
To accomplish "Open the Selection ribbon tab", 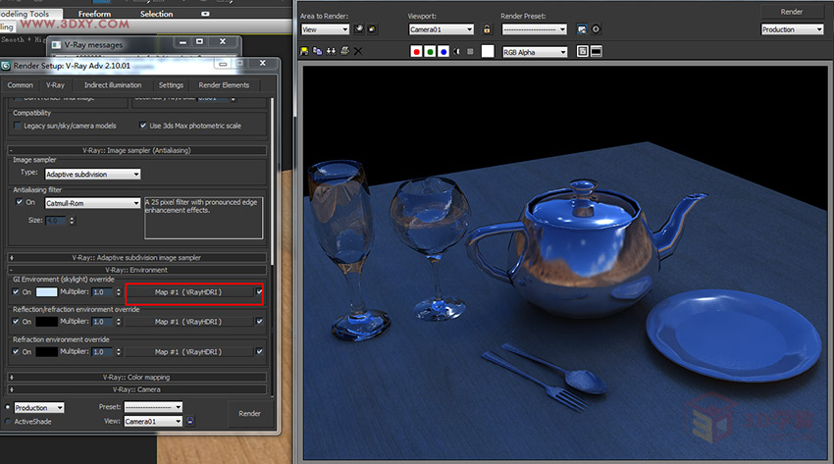I will 156,14.
